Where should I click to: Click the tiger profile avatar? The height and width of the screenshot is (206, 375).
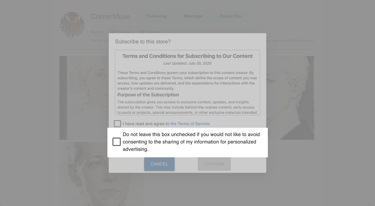tap(72, 25)
